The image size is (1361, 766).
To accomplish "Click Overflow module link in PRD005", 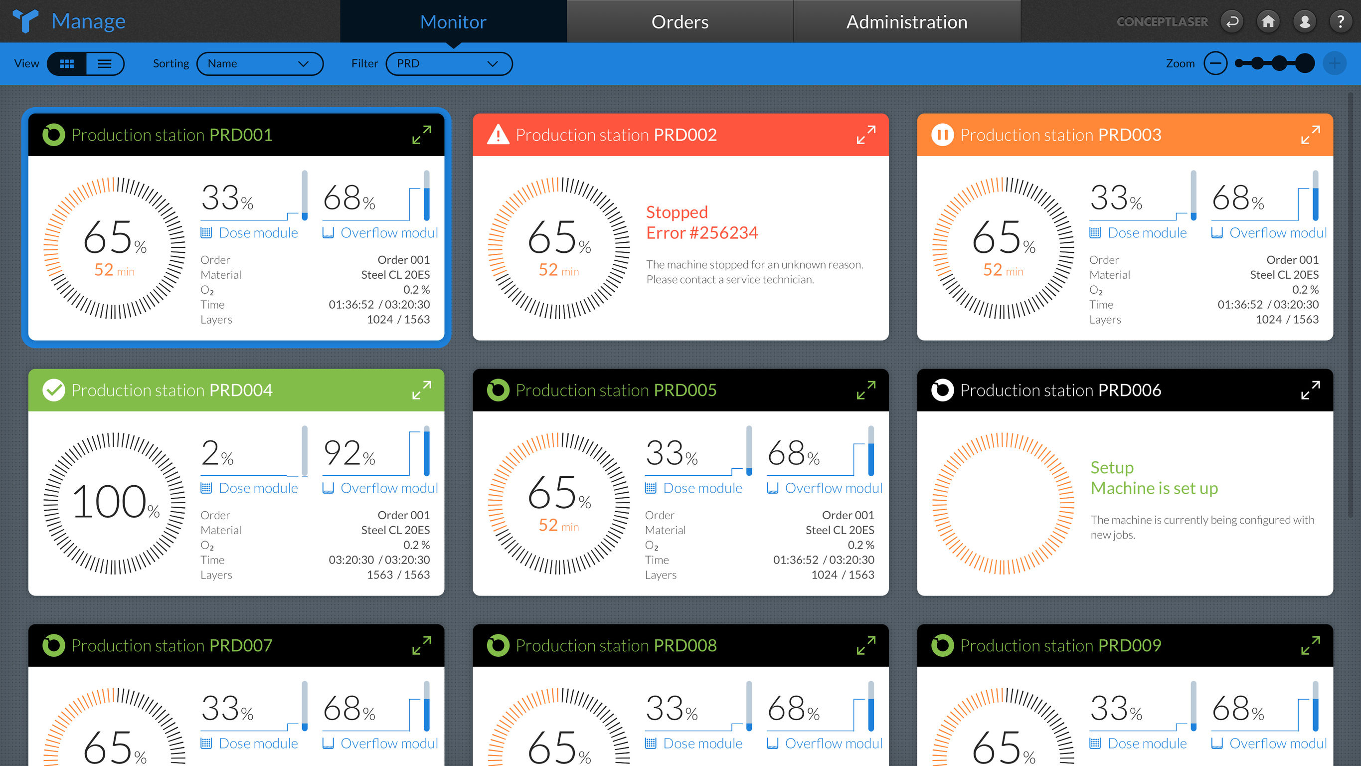I will click(x=833, y=488).
